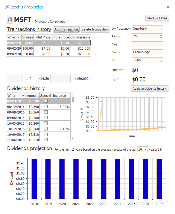
Task: Click the Amount column header in dividends
Action: (33, 95)
